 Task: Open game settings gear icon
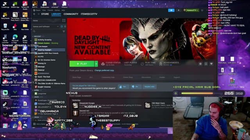click(x=200, y=64)
